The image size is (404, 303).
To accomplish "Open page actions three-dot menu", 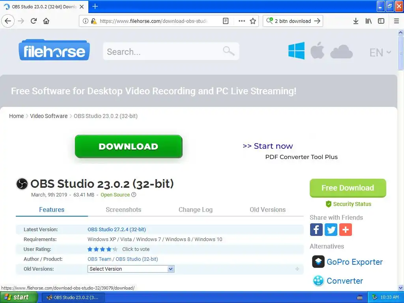I will point(242,21).
